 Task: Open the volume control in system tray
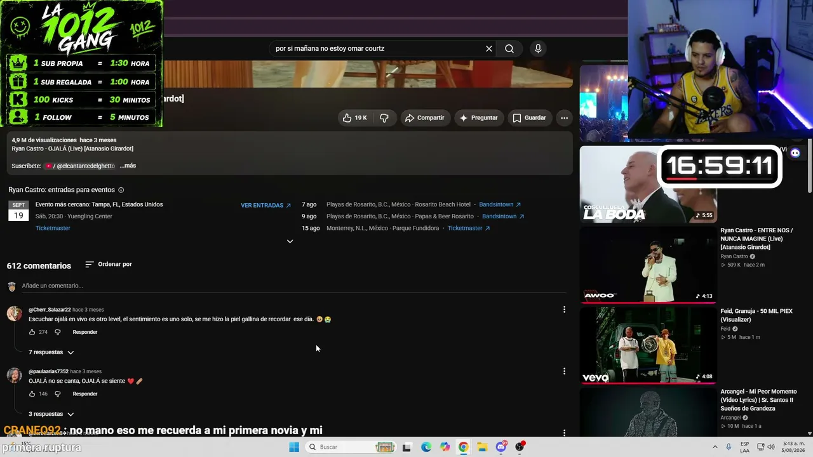coord(771,447)
